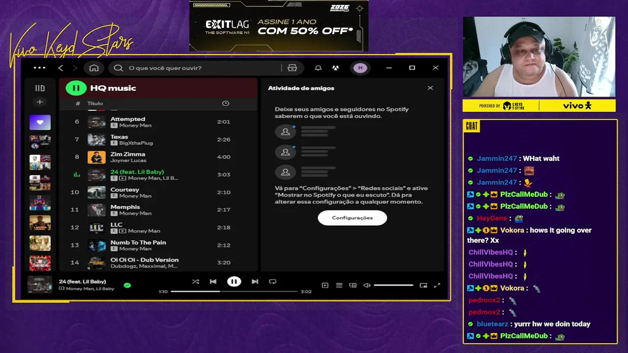Image resolution: width=628 pixels, height=353 pixels.
Task: Open Spotify Home
Action: point(94,68)
